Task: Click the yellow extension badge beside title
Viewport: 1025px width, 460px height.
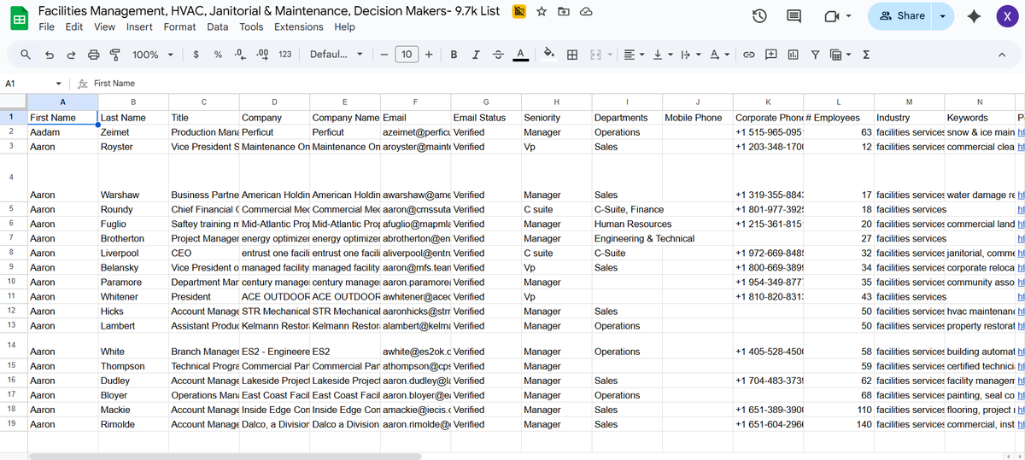Action: pyautogui.click(x=518, y=12)
